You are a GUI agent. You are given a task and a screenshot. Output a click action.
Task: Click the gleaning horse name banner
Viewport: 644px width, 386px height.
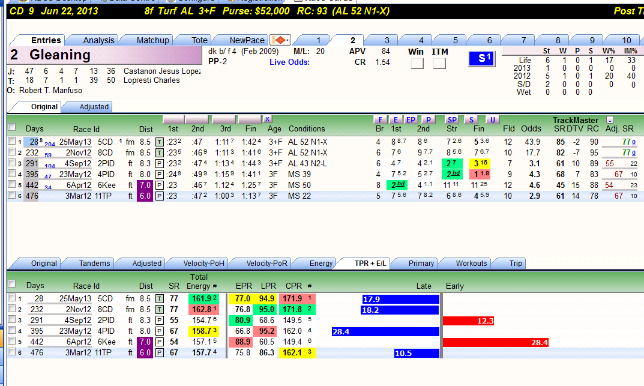[x=104, y=55]
